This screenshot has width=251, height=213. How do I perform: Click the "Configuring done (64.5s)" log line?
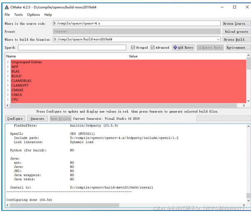[x=29, y=200]
